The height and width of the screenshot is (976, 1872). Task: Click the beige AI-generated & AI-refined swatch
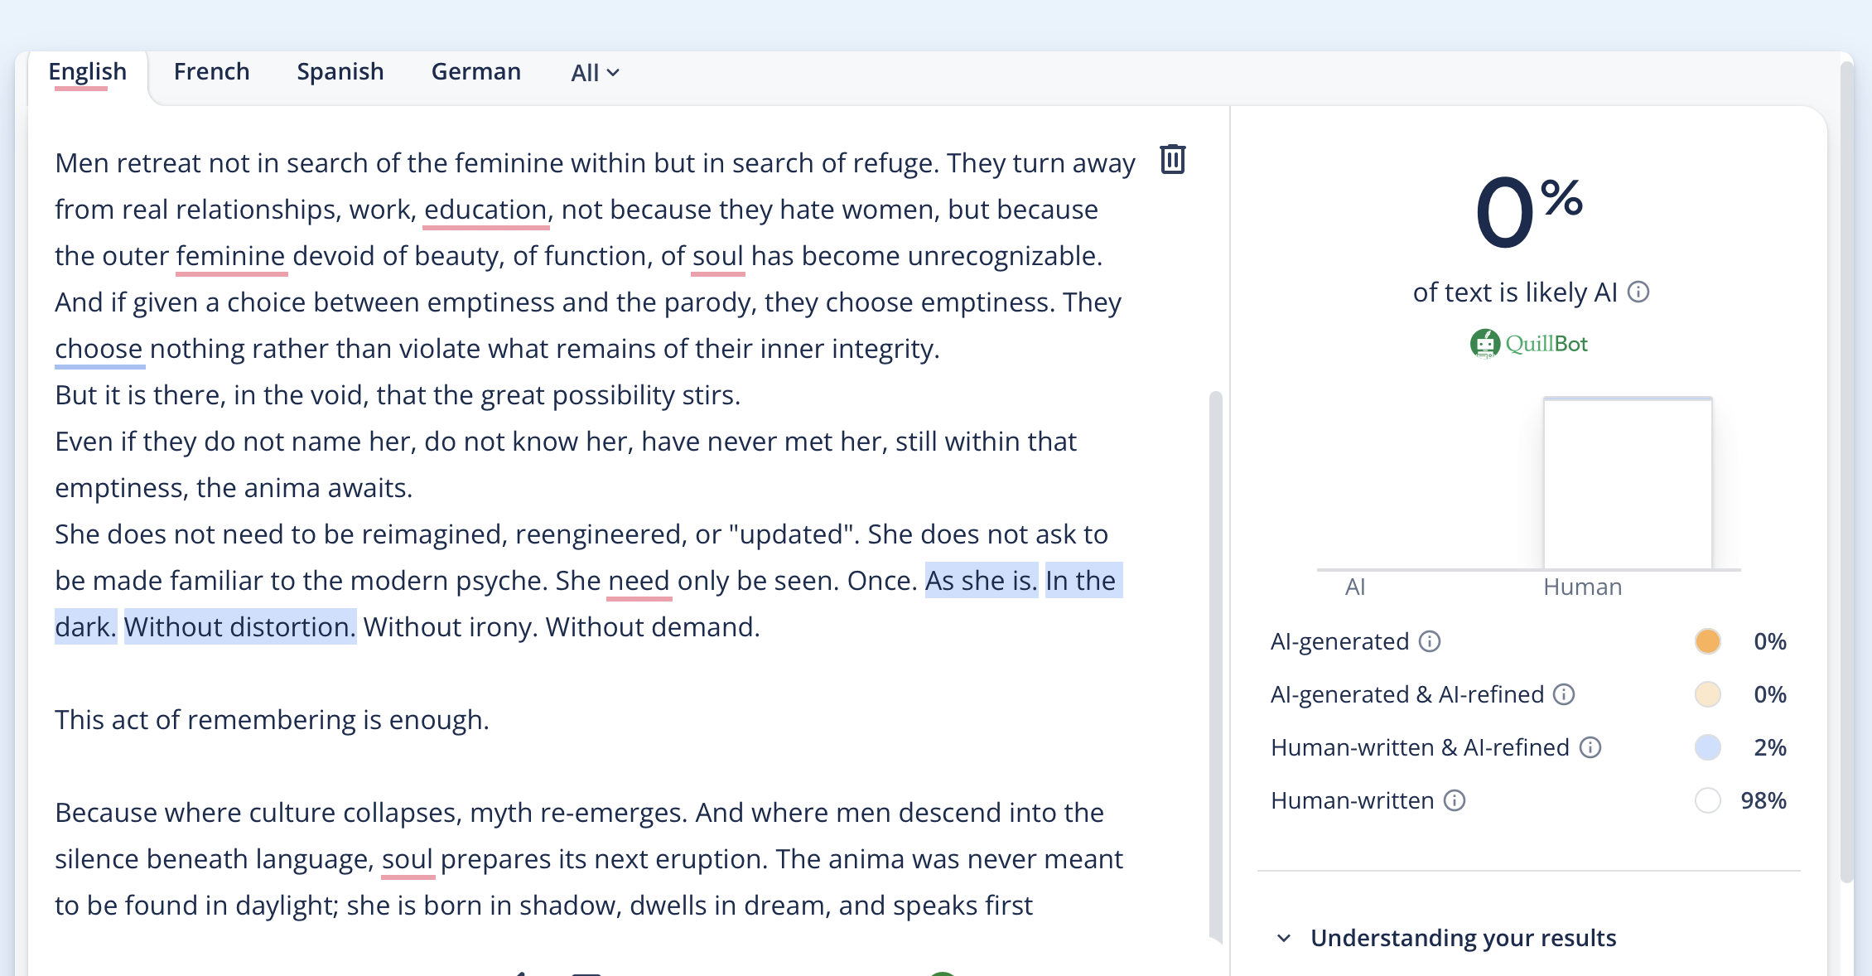(1708, 694)
